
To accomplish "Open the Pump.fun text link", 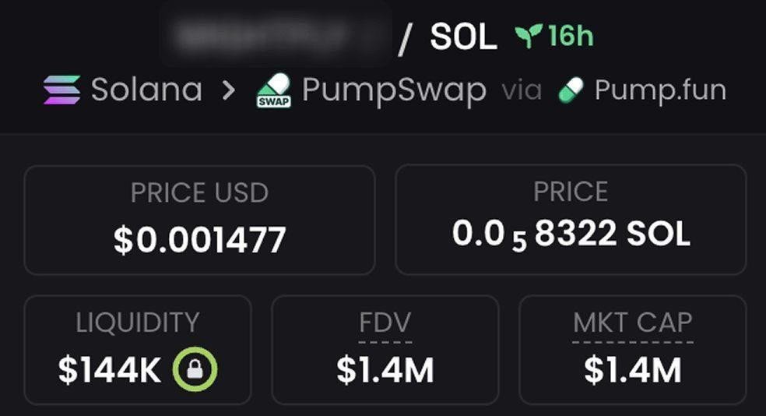I will [x=660, y=90].
